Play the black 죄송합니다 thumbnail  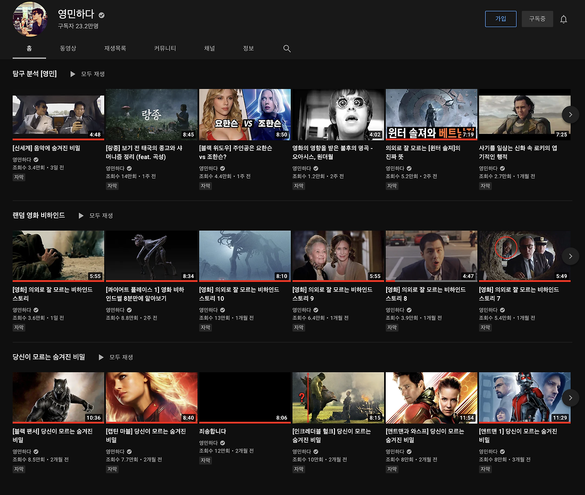245,398
